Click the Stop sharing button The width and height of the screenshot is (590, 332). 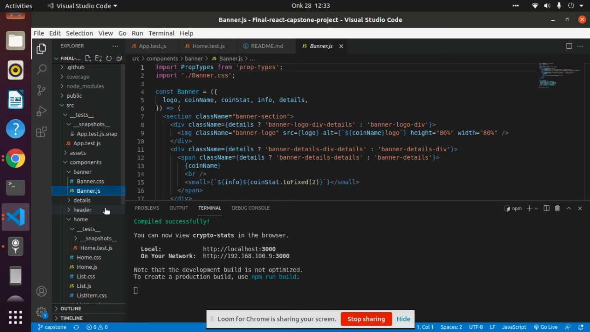(366, 319)
